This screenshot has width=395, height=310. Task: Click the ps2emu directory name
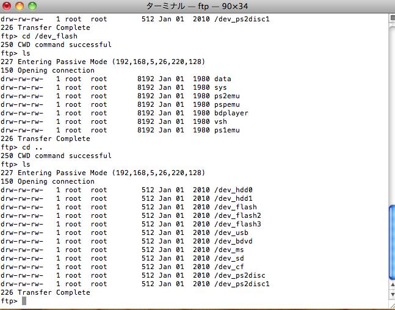pyautogui.click(x=227, y=96)
